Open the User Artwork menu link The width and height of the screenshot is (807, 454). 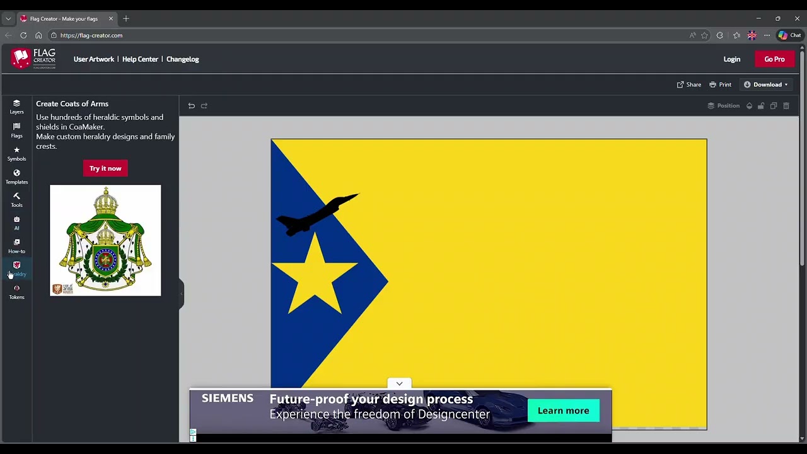click(x=93, y=59)
